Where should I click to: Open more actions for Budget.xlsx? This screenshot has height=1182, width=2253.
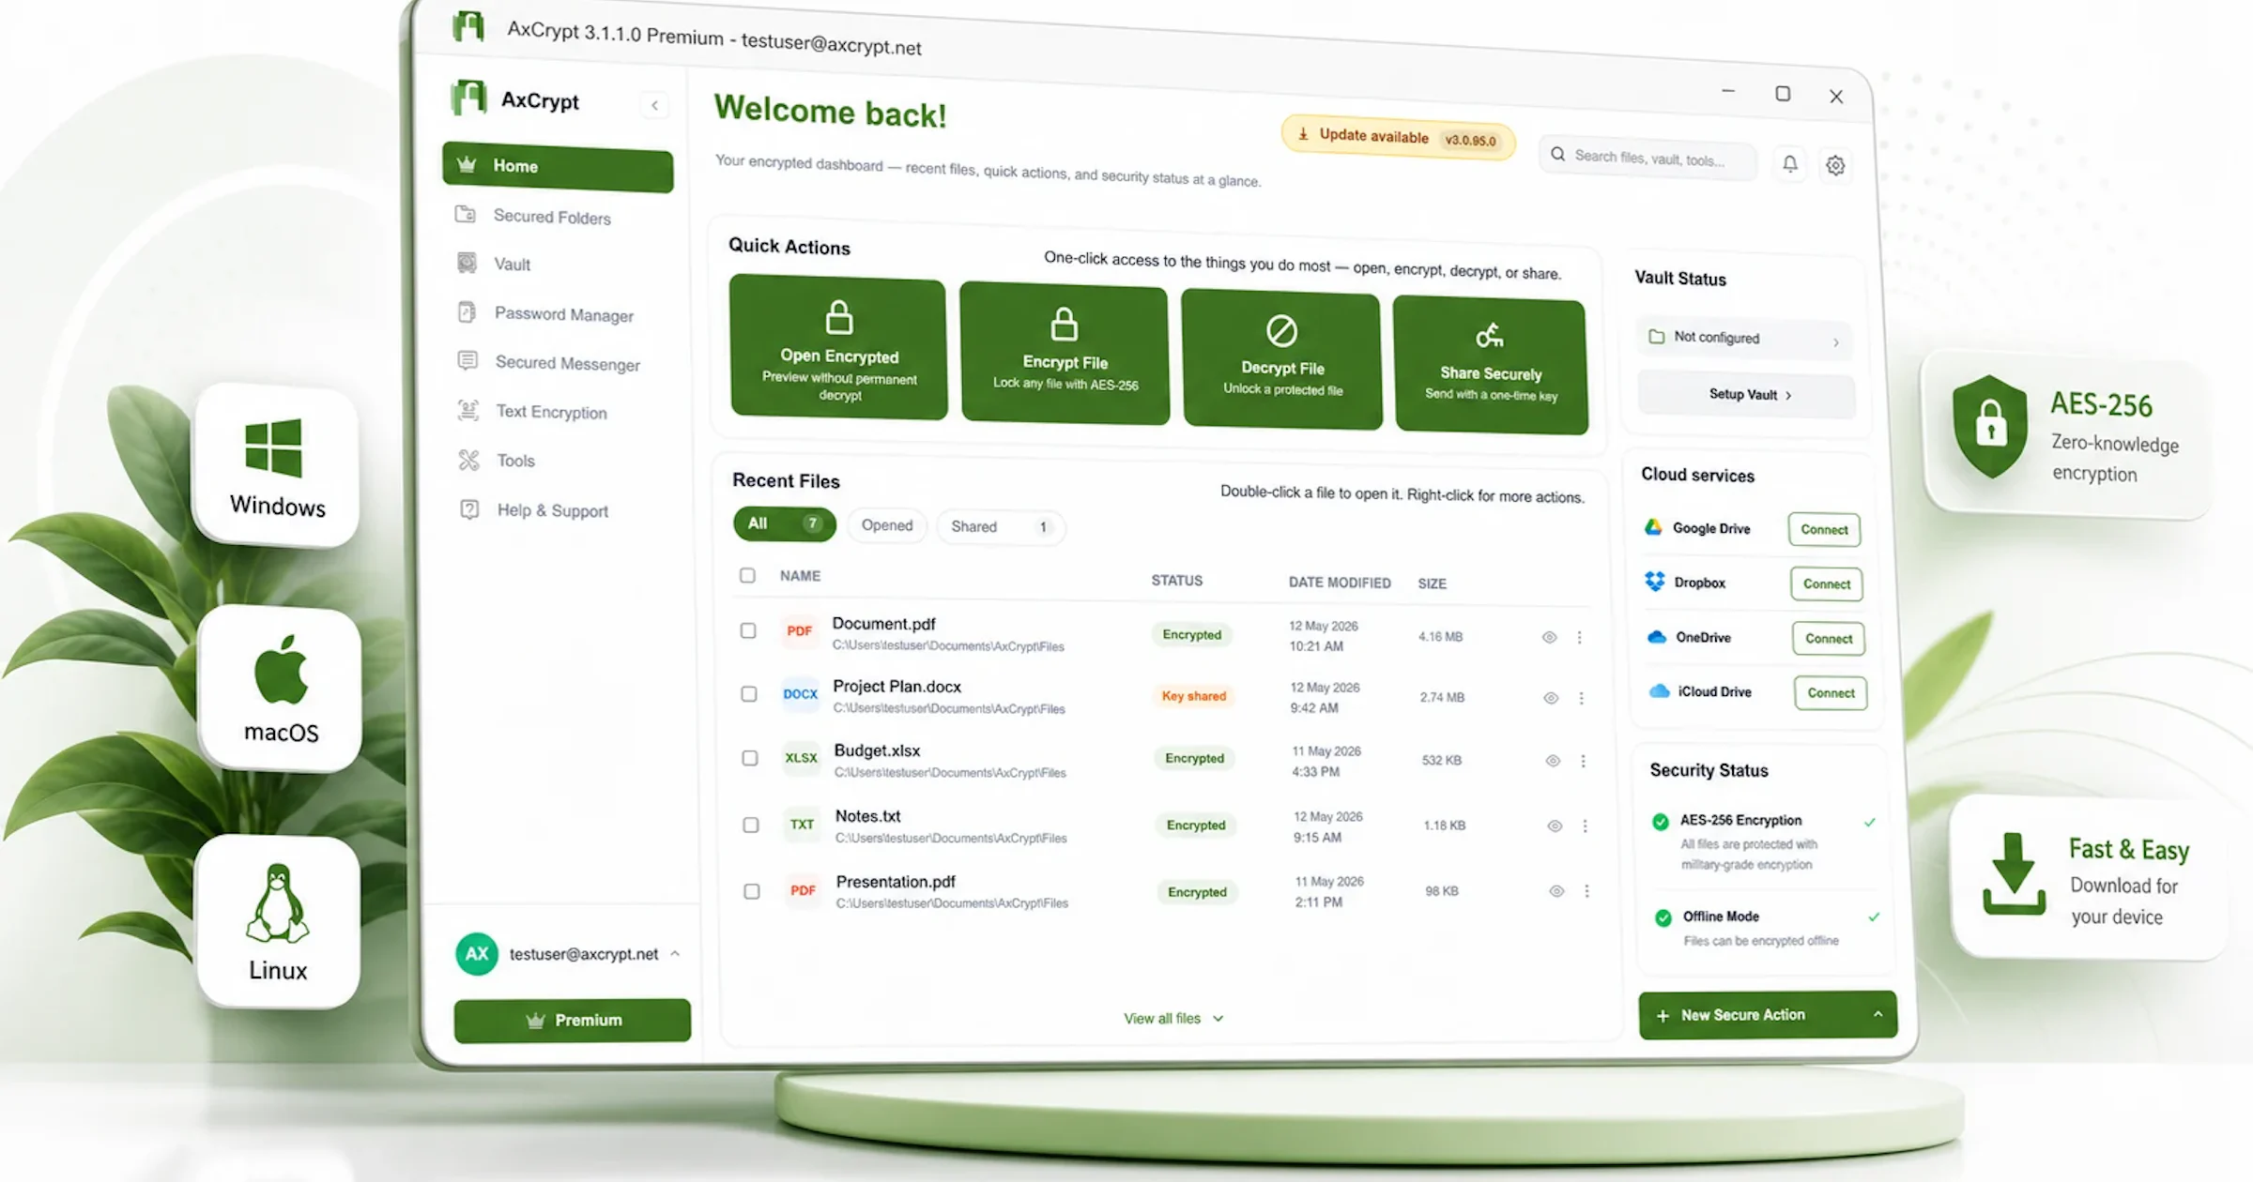[1584, 761]
